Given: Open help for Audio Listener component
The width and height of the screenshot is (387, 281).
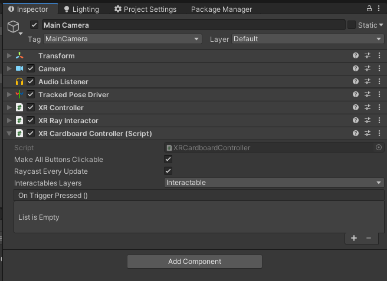Looking at the screenshot, I should tap(355, 81).
